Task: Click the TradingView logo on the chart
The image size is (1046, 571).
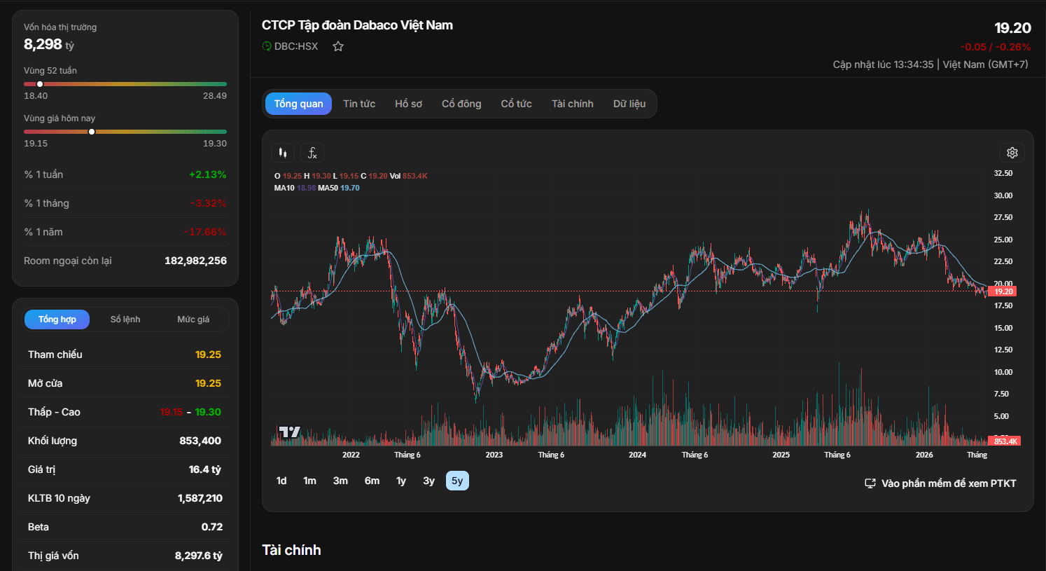Action: [289, 432]
